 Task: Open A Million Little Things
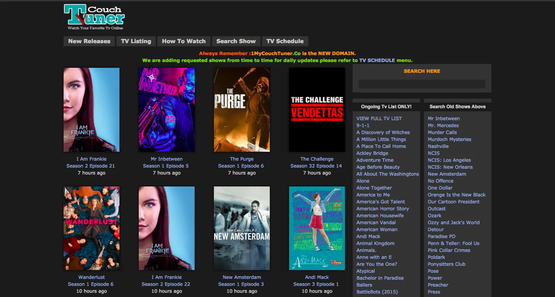point(381,139)
